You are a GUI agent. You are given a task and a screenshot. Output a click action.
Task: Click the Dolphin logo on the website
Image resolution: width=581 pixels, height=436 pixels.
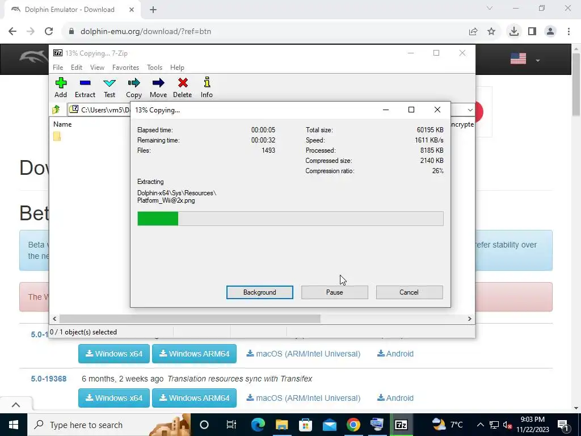pos(33,57)
